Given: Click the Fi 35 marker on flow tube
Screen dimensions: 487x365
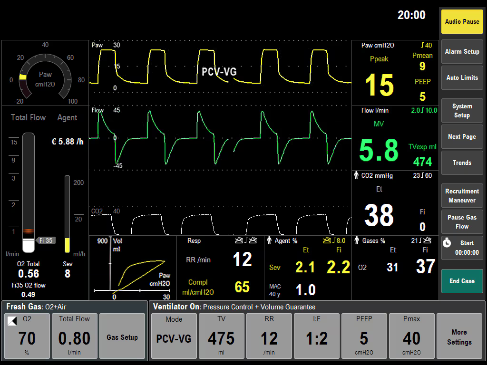Looking at the screenshot, I should click(46, 240).
